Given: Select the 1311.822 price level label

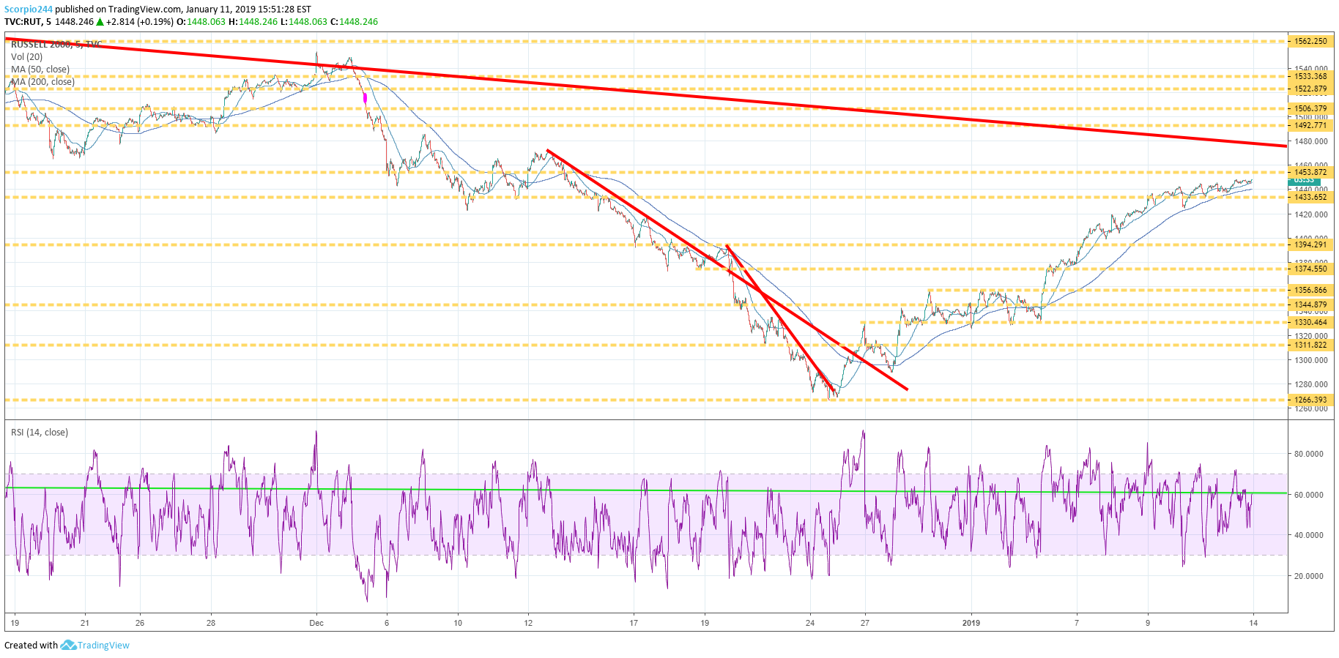Looking at the screenshot, I should [1310, 345].
